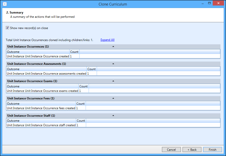Collapse the Unit Instance Occurrence Assessments section
Viewport: 226px width, 156px height.
tap(113, 64)
